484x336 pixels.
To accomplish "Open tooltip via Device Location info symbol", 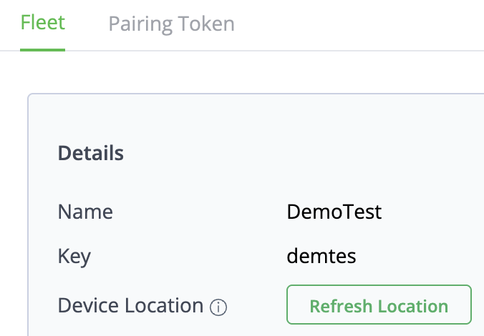I will (x=218, y=307).
